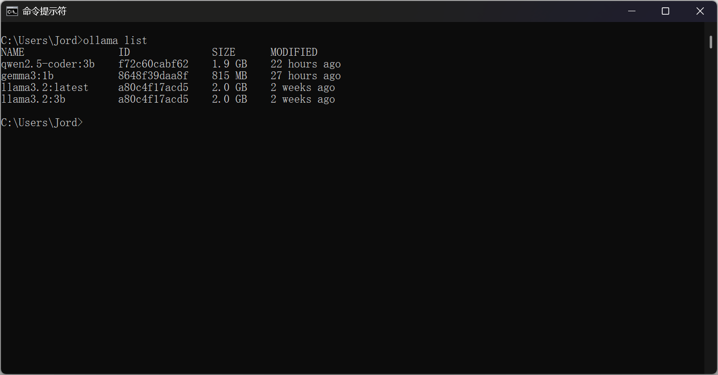The height and width of the screenshot is (375, 718).
Task: Click the MODIFIED column header
Action: click(x=294, y=52)
